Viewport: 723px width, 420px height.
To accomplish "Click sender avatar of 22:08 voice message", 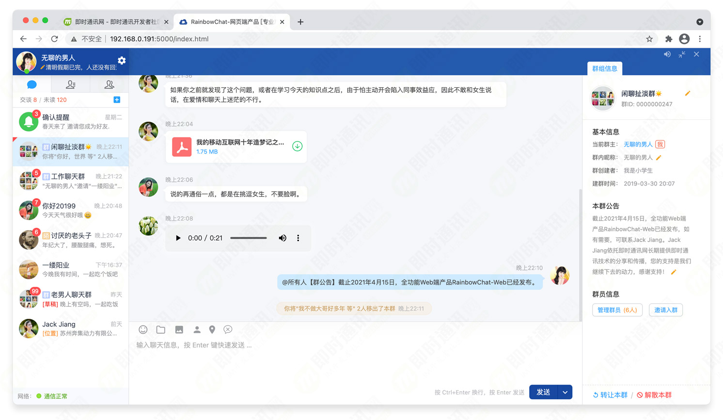I will (x=148, y=226).
